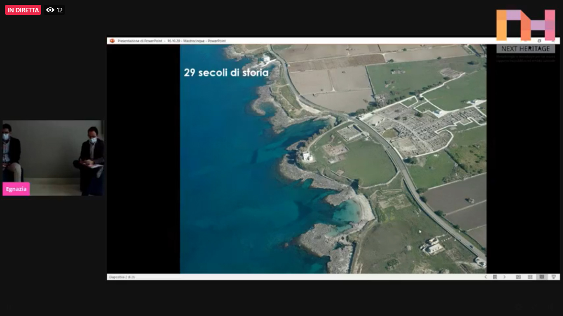Restore down the PowerPoint window
Viewport: 563px width, 316px height.
(x=540, y=41)
